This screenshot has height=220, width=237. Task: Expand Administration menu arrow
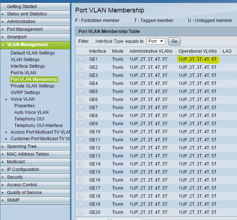coord(3,22)
